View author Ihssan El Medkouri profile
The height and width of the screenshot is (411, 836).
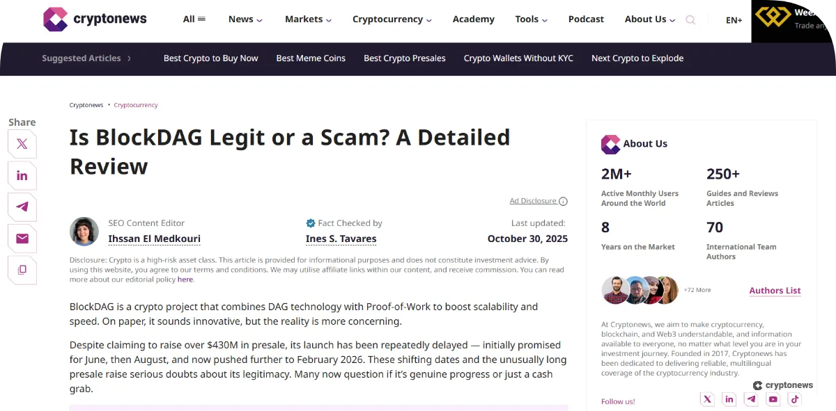pyautogui.click(x=154, y=239)
